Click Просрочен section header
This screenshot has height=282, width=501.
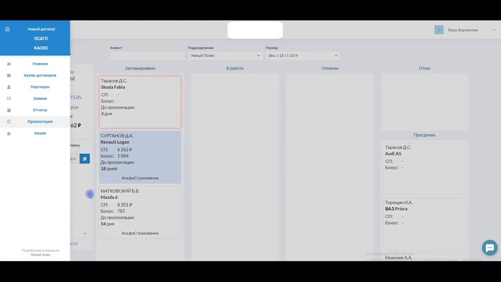tap(424, 135)
